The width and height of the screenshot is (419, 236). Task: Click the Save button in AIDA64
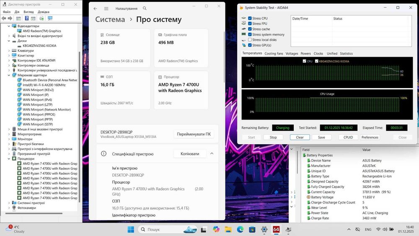pos(321,137)
